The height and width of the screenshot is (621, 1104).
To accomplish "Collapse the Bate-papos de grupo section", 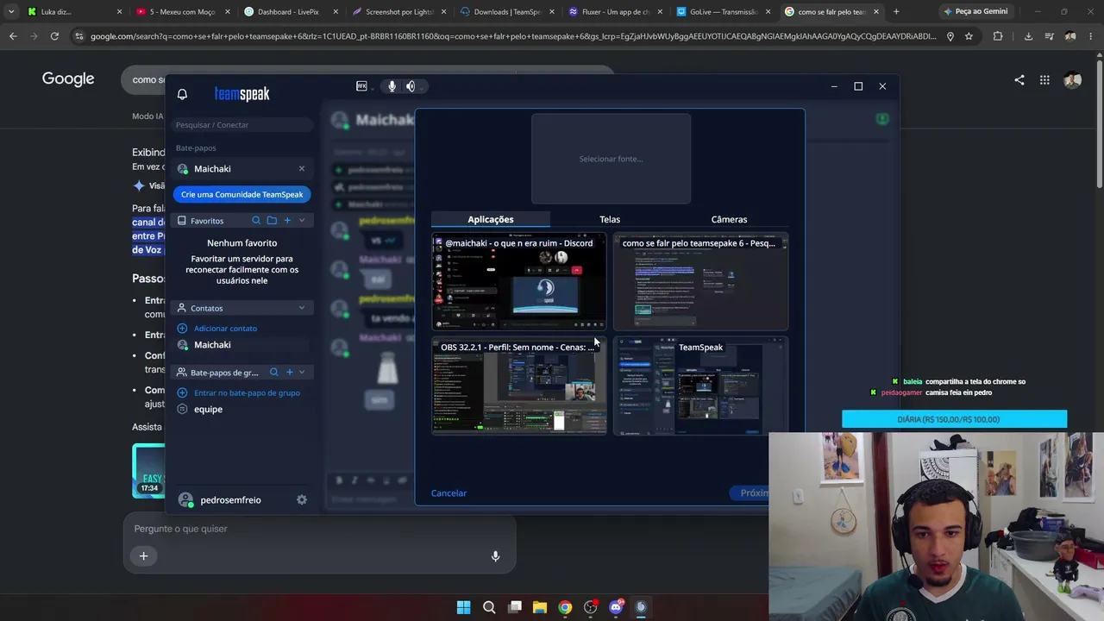I will click(x=302, y=373).
